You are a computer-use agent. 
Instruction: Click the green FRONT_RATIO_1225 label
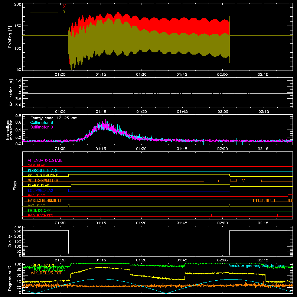coord(48,269)
